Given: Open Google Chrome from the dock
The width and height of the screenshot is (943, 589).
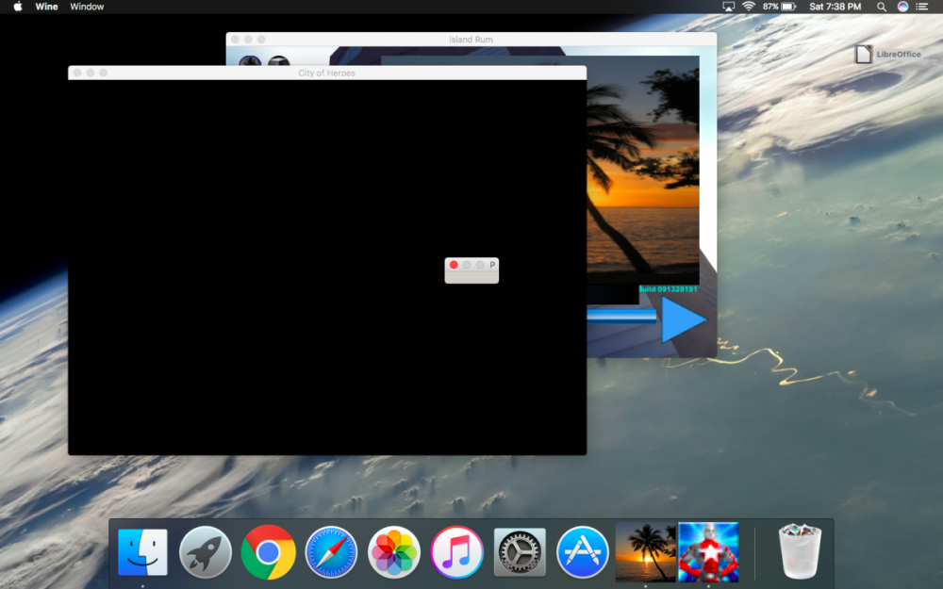Looking at the screenshot, I should point(268,552).
